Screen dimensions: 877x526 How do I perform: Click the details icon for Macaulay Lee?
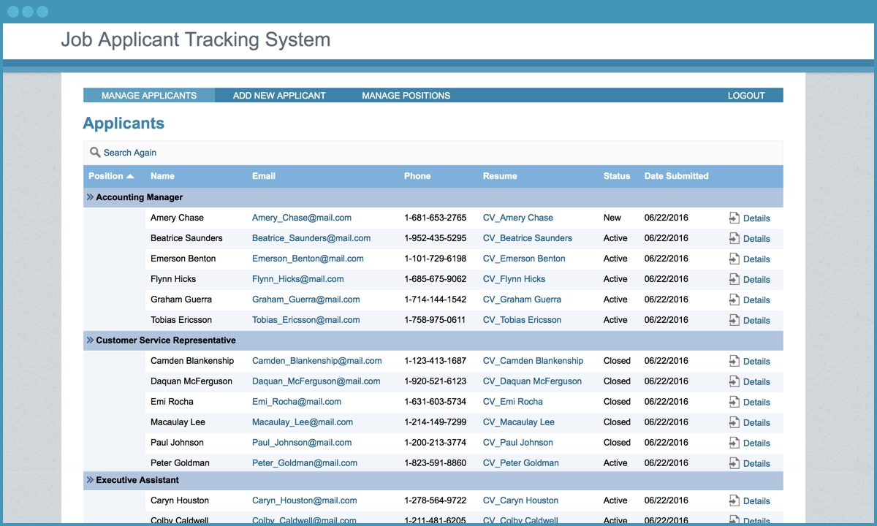pos(734,422)
